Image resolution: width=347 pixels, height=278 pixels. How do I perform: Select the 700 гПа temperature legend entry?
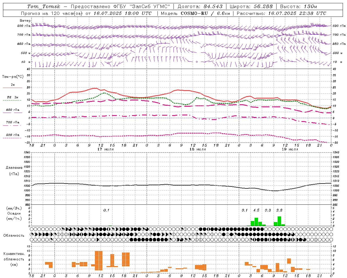click(12, 123)
